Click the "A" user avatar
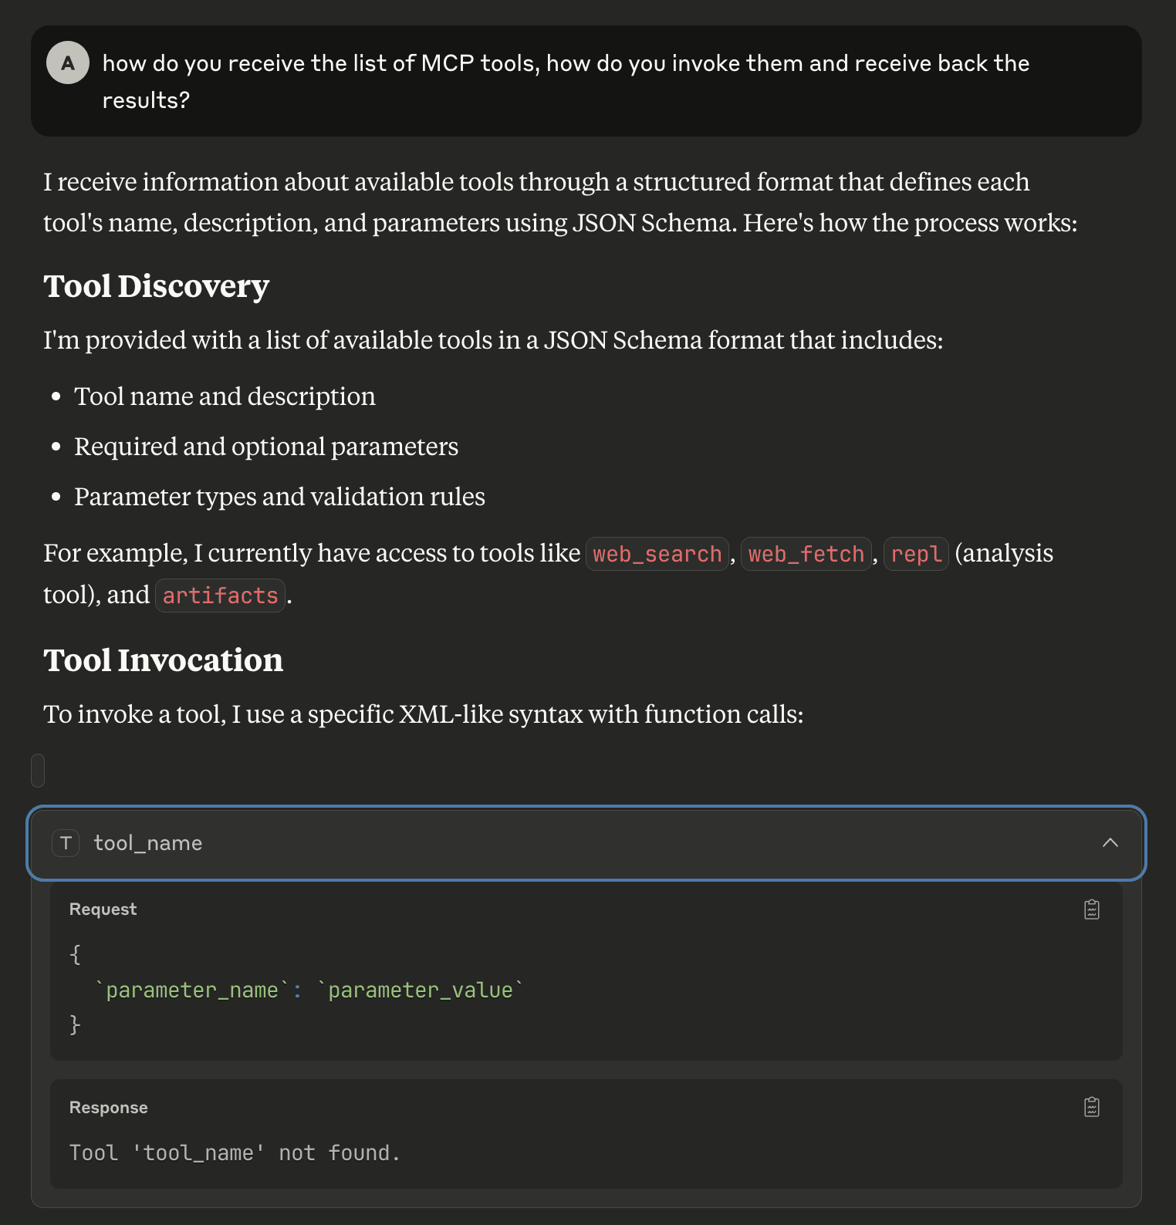Screen dimensions: 1176x1225 [x=68, y=62]
